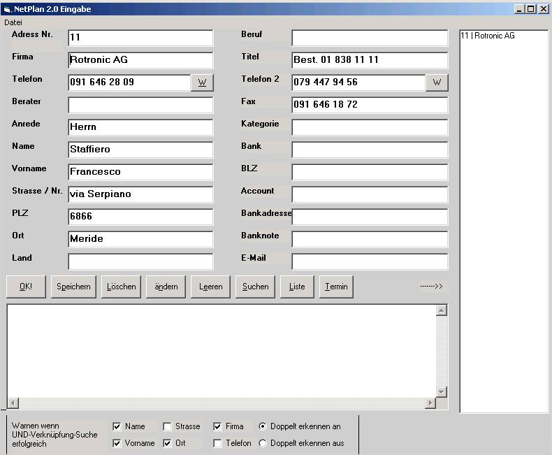The width and height of the screenshot is (552, 455).
Task: Click the empty Beruf field
Action: coord(370,38)
